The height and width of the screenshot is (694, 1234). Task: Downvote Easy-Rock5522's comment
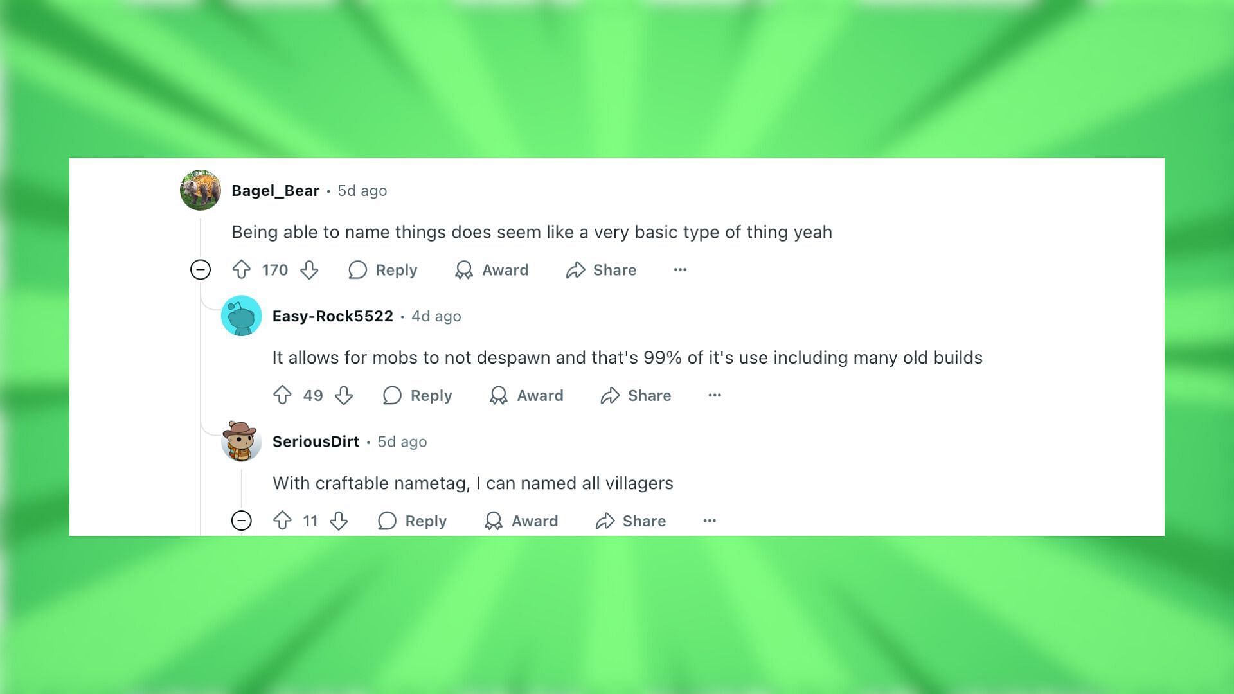click(344, 395)
